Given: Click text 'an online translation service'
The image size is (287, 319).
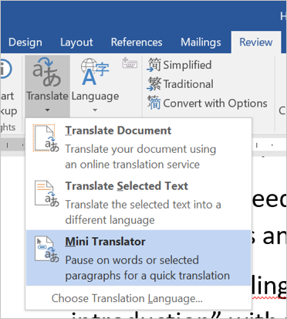Looking at the screenshot, I should point(133,165).
